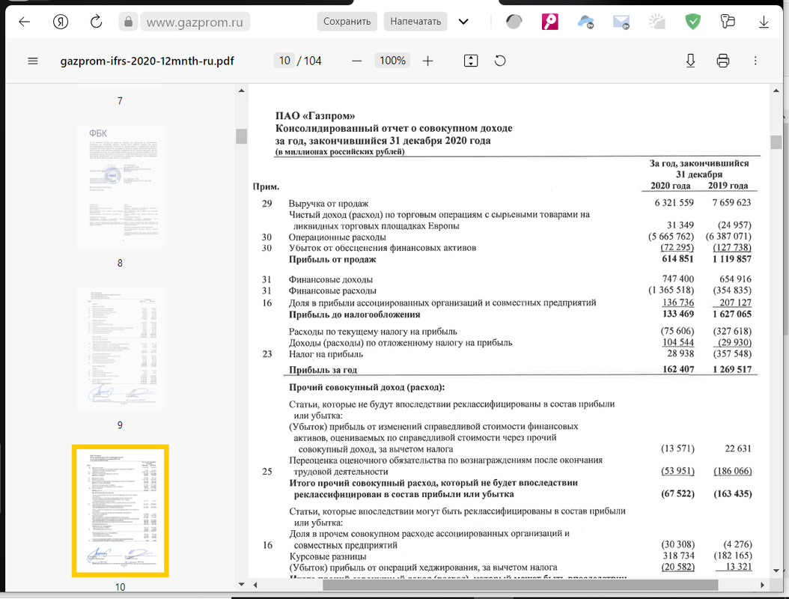Click thumbnail panel scroll down arrow
The width and height of the screenshot is (789, 599).
click(242, 585)
